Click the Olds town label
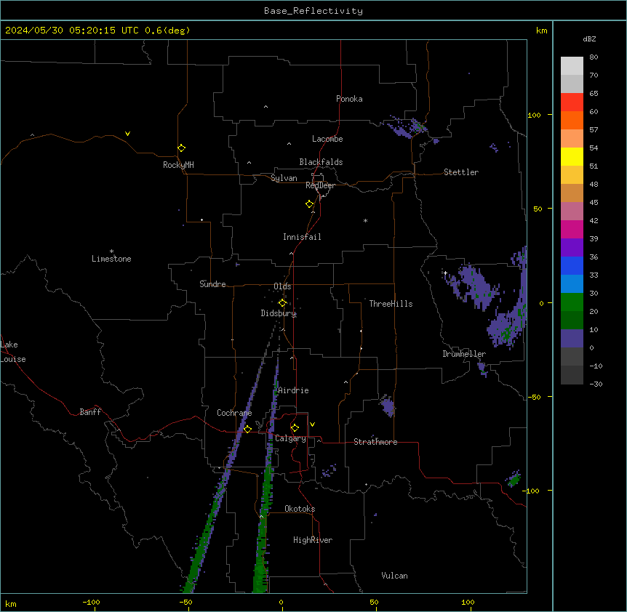The width and height of the screenshot is (627, 612). point(282,286)
